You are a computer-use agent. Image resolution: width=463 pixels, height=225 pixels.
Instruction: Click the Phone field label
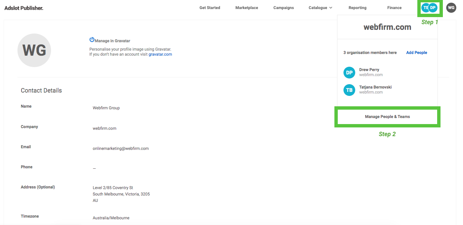point(27,167)
